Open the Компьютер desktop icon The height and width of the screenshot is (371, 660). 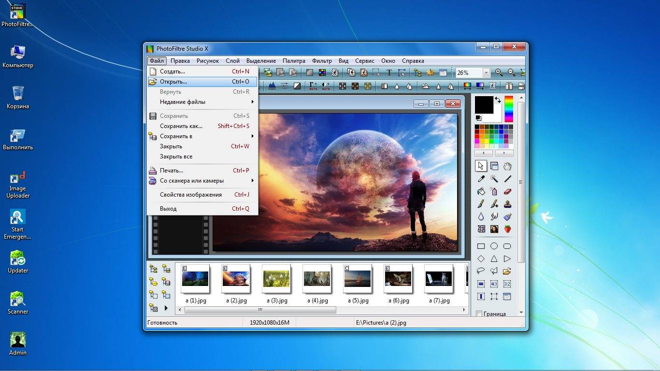(18, 57)
